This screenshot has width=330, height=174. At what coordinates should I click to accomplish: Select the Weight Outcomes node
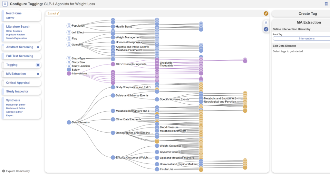(x=157, y=146)
